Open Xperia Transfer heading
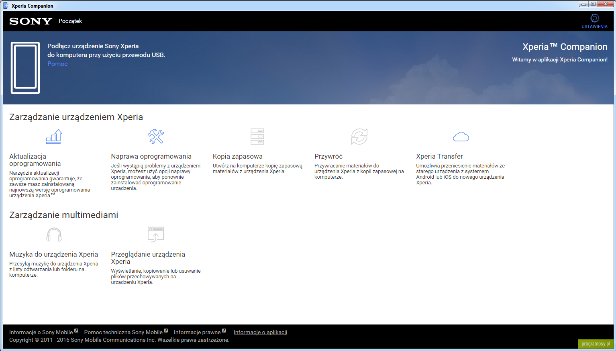 point(439,156)
